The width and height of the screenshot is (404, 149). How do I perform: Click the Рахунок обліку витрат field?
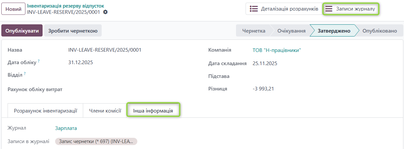[x=132, y=89]
